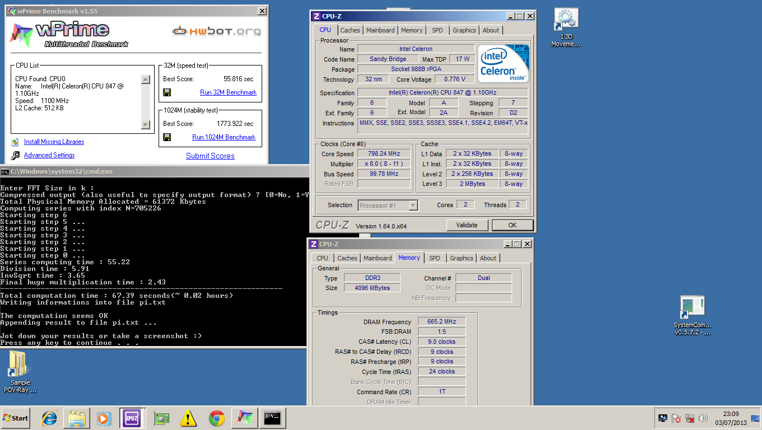Open the Memory tab in upper CPU-Z window
762x430 pixels.
412,30
